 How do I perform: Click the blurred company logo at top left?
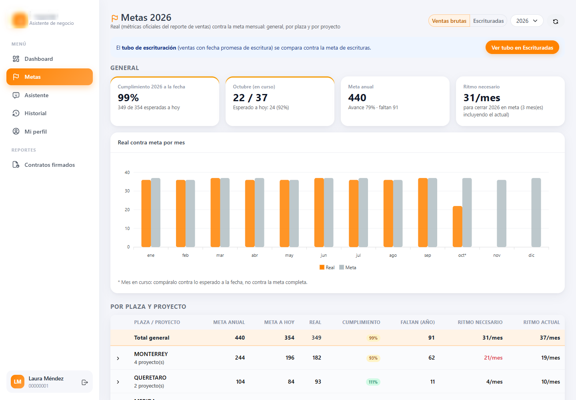coord(20,20)
